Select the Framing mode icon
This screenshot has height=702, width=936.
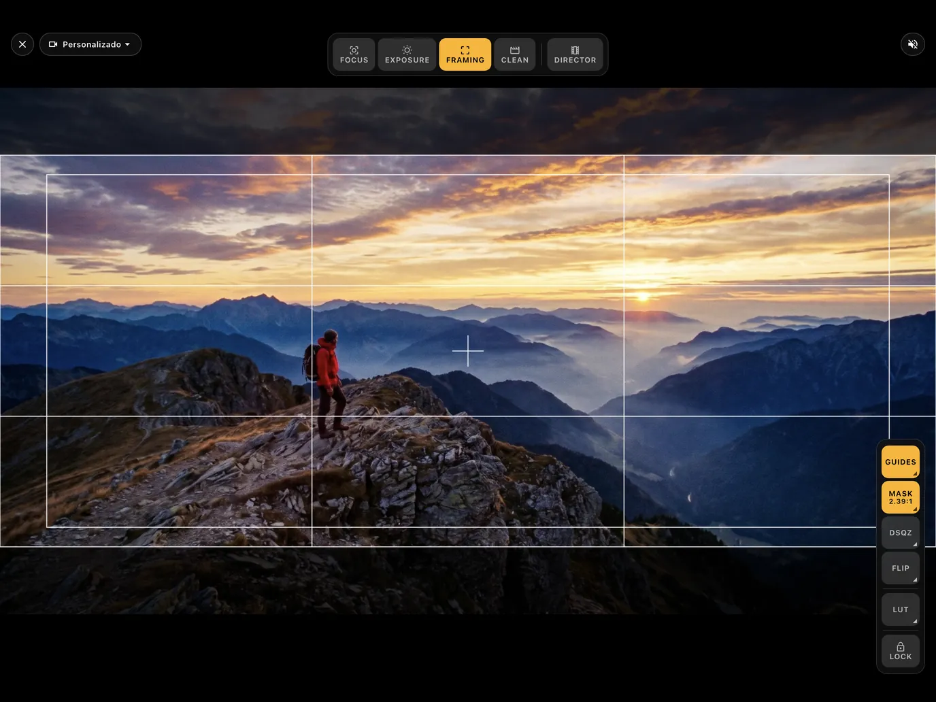click(465, 50)
